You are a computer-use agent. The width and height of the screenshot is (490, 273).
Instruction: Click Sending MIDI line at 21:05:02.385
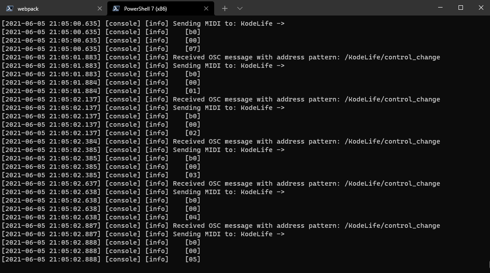click(143, 150)
